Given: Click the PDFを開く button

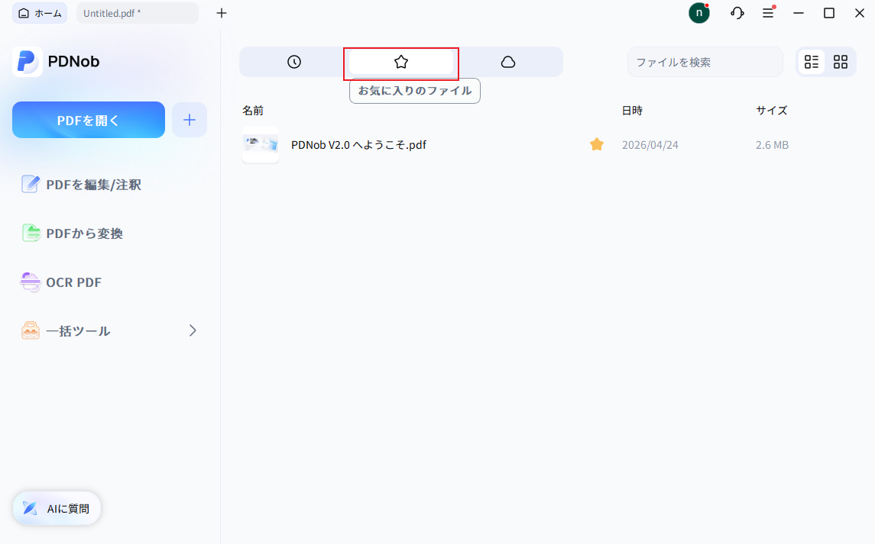Looking at the screenshot, I should coord(89,120).
